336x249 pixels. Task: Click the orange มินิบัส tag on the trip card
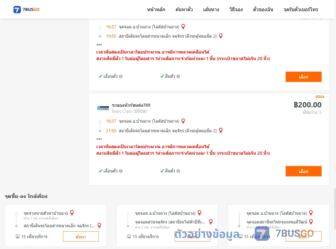[320, 97]
